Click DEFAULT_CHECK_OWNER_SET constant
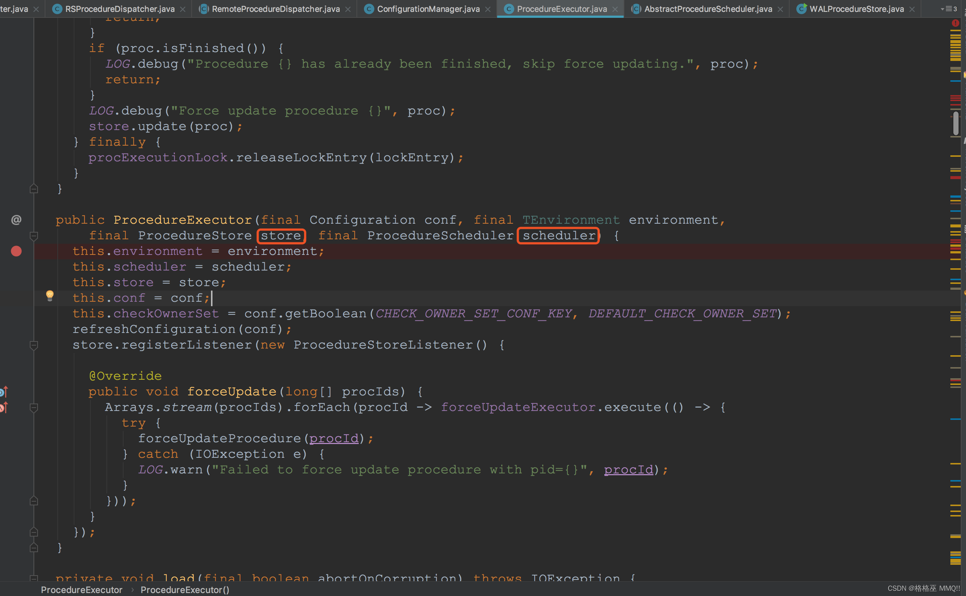 (682, 313)
